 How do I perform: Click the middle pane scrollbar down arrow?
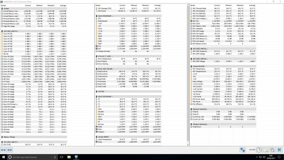click(x=188, y=145)
